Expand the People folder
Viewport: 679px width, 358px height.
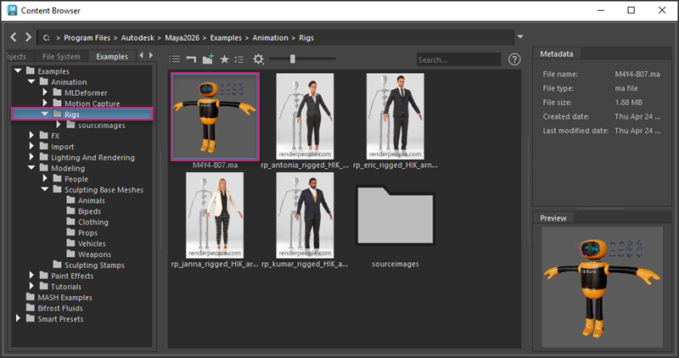point(45,178)
